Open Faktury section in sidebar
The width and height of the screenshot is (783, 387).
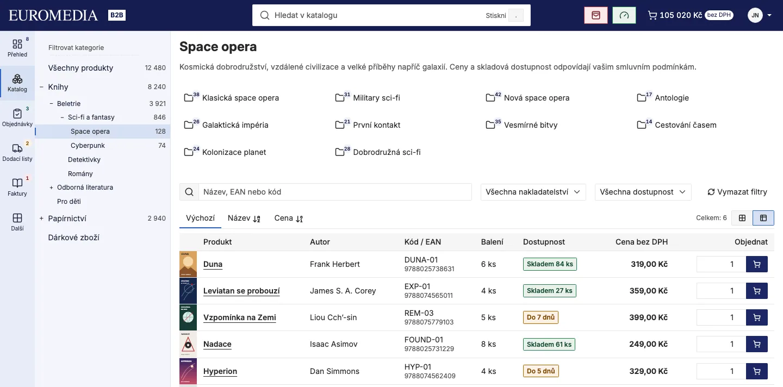pos(17,187)
